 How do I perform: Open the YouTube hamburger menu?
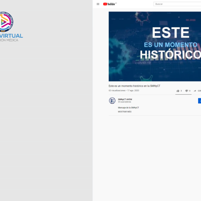98,4
